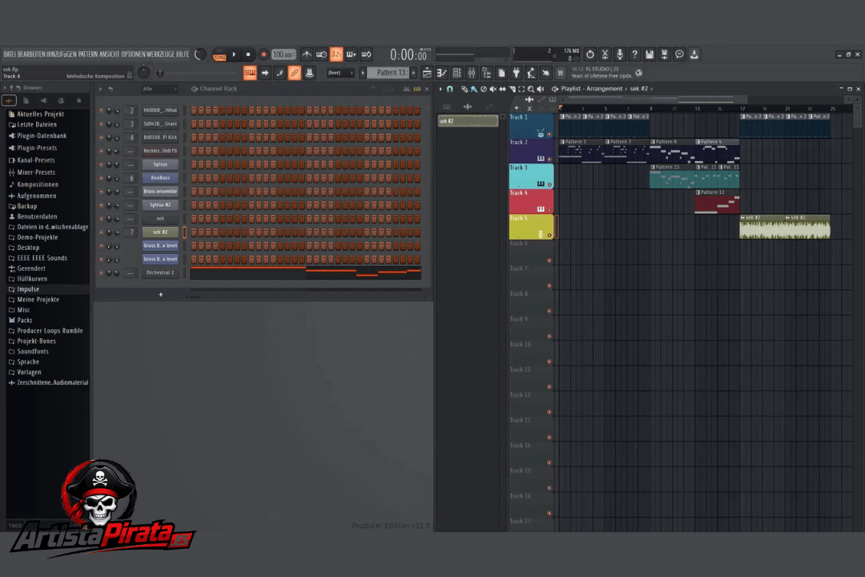Toggle the highlighted 3-2 wait-for-input icon

tap(336, 54)
